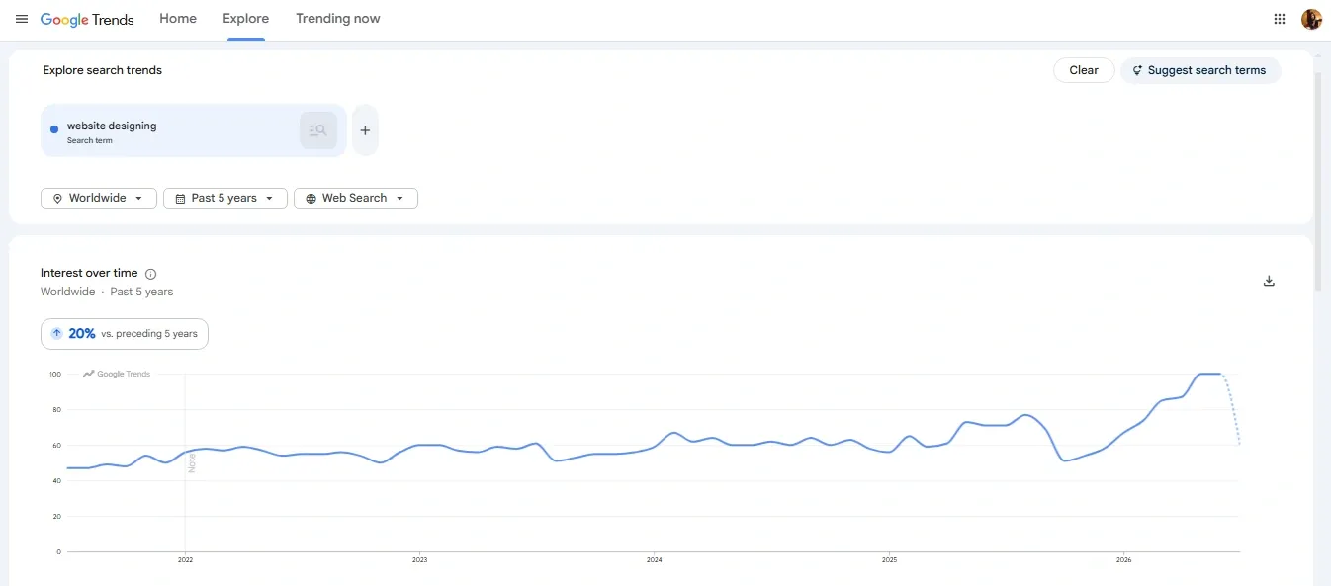
Task: Show the Interest over time info tooltip
Action: click(x=150, y=274)
